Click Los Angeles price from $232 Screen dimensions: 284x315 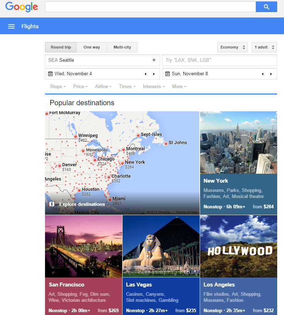click(263, 311)
